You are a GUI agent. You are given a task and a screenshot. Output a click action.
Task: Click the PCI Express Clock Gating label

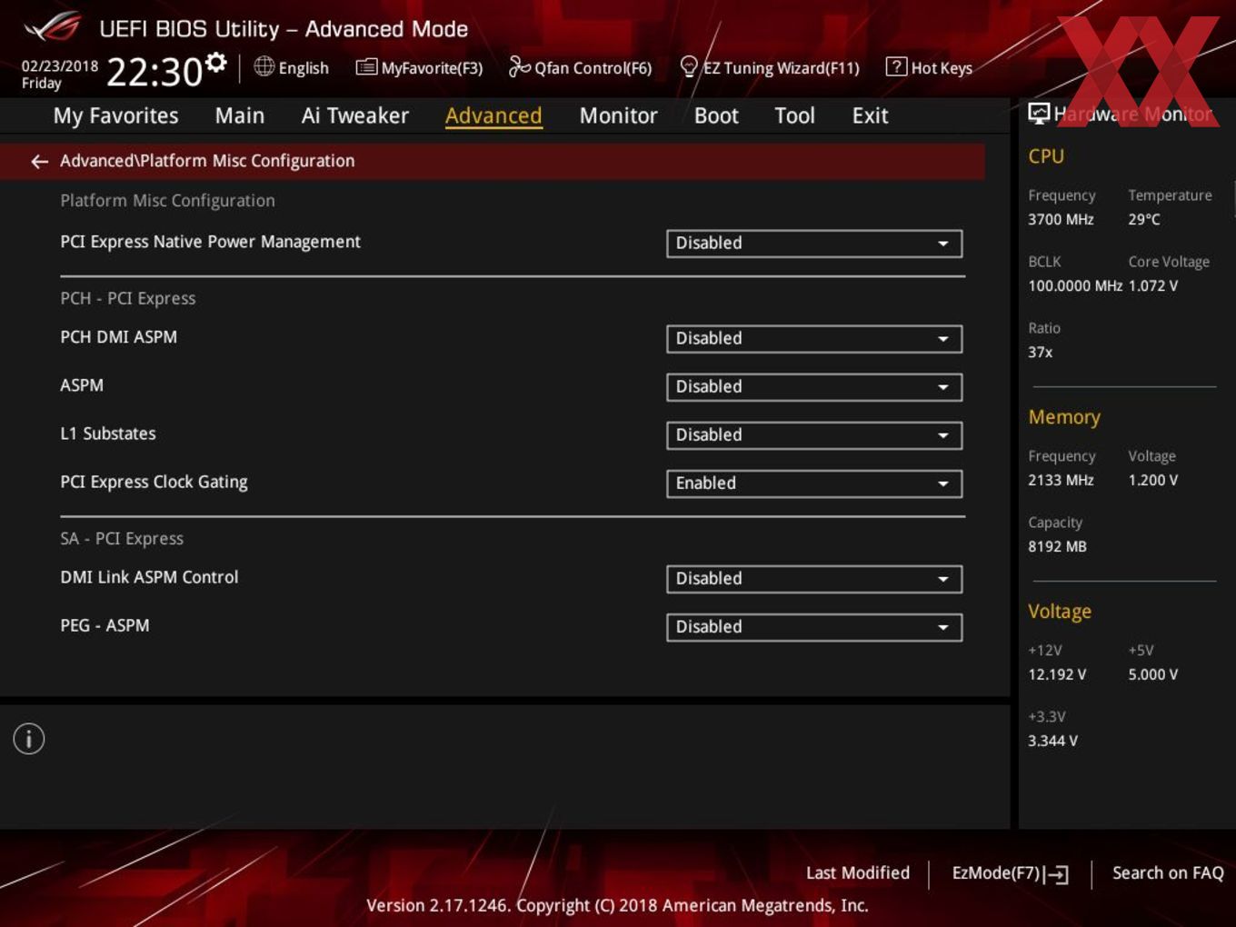coord(154,483)
